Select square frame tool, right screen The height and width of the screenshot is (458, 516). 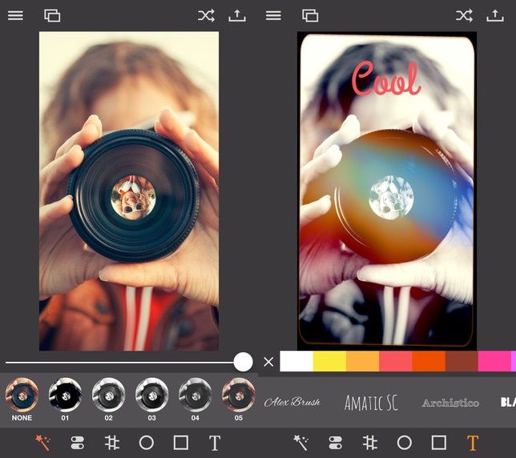coord(439,443)
